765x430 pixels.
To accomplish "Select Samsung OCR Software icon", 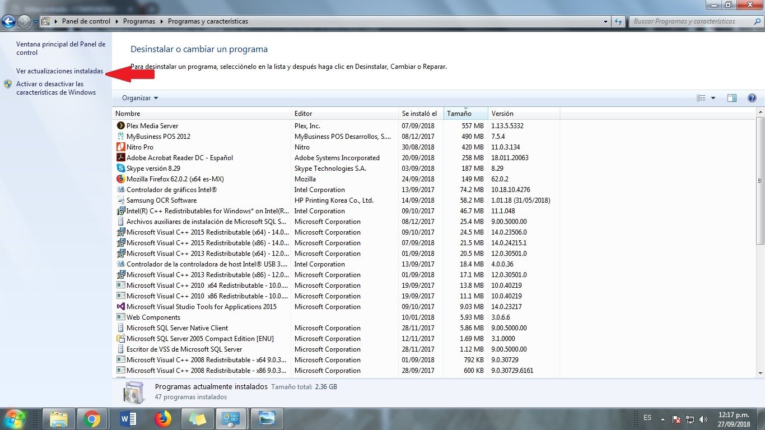I will [x=121, y=200].
